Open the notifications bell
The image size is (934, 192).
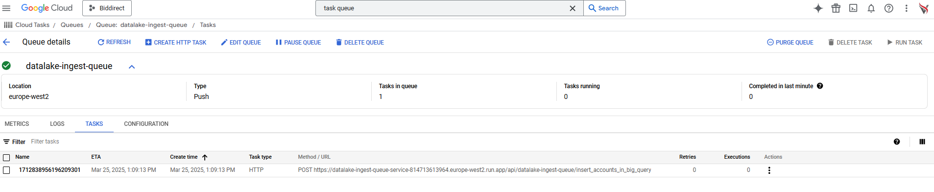[871, 8]
